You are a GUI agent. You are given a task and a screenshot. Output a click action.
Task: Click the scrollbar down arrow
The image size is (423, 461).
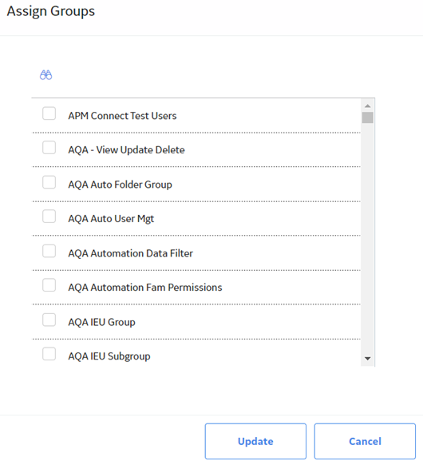click(367, 359)
